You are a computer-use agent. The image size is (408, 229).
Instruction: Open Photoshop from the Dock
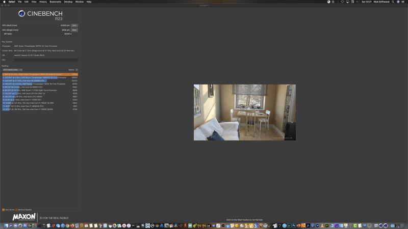[294, 225]
